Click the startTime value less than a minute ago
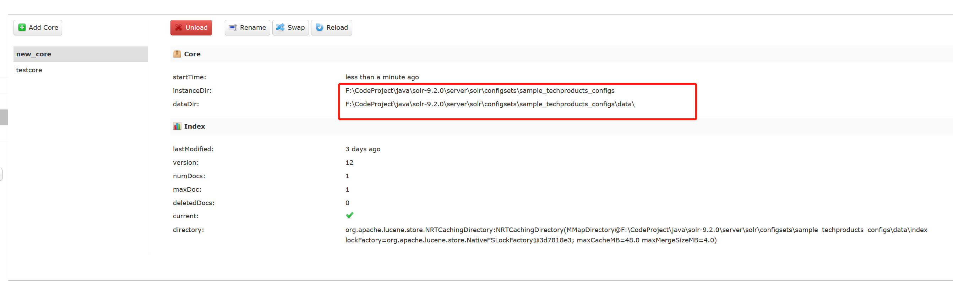The image size is (953, 281). (382, 77)
